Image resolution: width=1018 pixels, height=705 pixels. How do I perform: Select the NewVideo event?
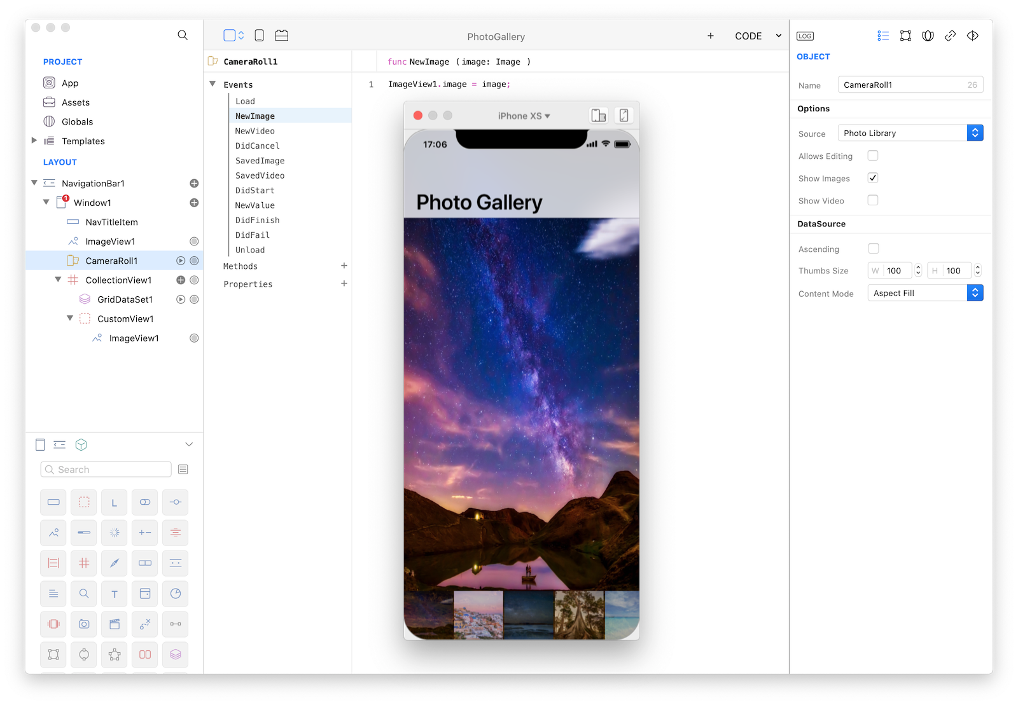(x=255, y=131)
